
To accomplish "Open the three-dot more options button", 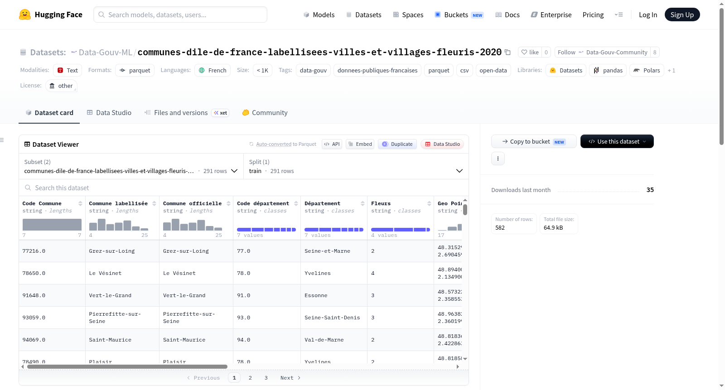I will 498,159.
